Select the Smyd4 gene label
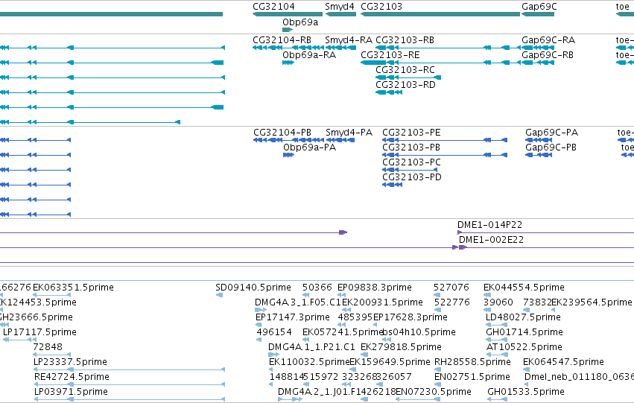The height and width of the screenshot is (403, 634). (x=340, y=7)
